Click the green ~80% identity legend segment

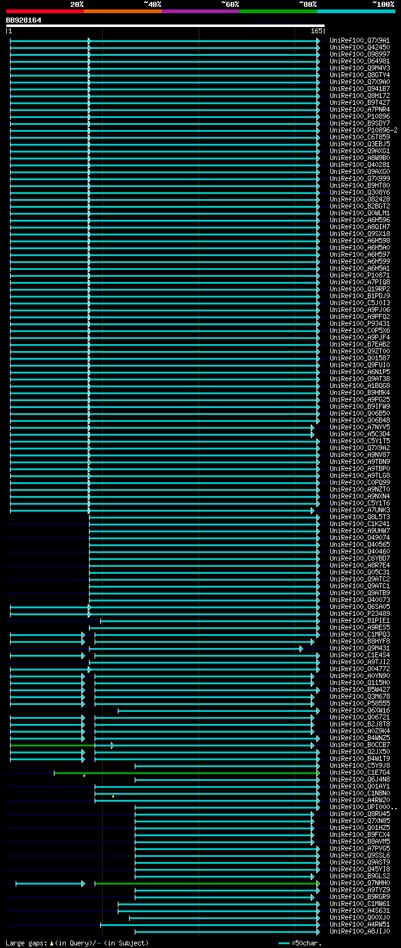point(278,11)
